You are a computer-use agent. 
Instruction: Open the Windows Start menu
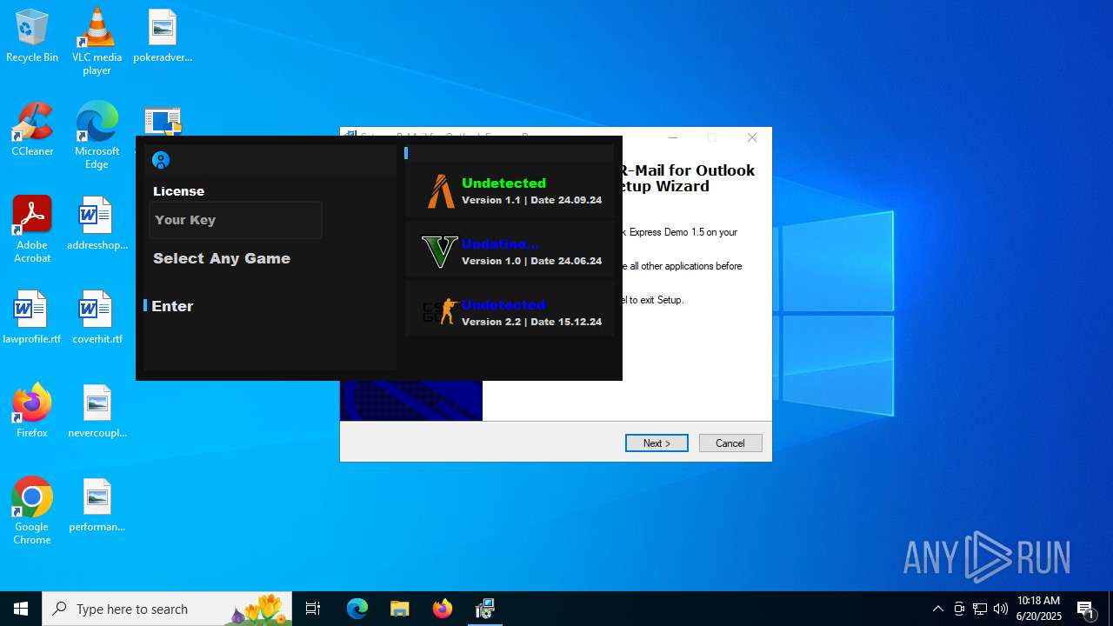(21, 609)
